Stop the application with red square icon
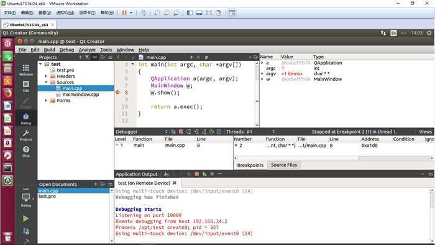The image size is (435, 245). click(x=197, y=174)
